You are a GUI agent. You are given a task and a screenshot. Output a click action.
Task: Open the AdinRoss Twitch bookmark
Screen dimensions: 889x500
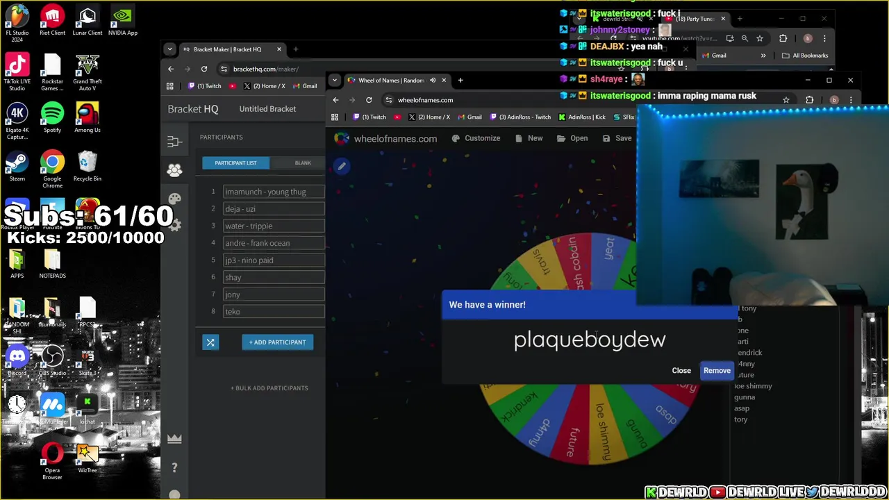pos(520,117)
